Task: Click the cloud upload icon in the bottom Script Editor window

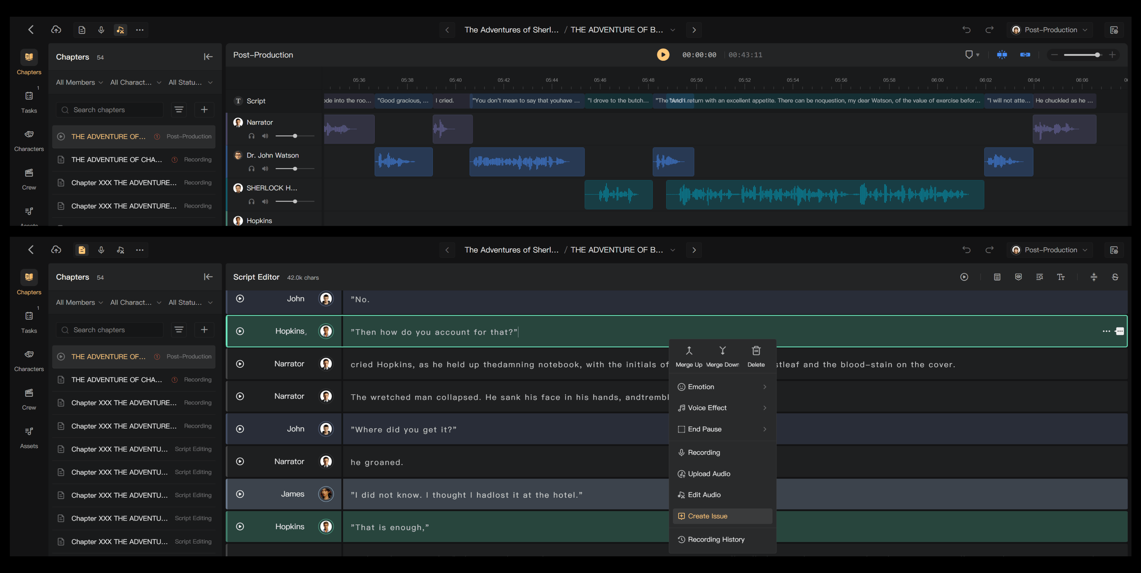Action: click(x=56, y=250)
